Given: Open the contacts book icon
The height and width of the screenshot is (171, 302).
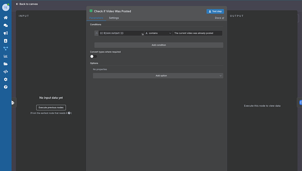Looking at the screenshot, I should (x=6, y=41).
